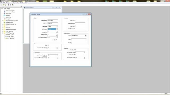Toggle Int Mic Gain 2 checkbox
The width and height of the screenshot is (170, 95).
pos(76,55)
